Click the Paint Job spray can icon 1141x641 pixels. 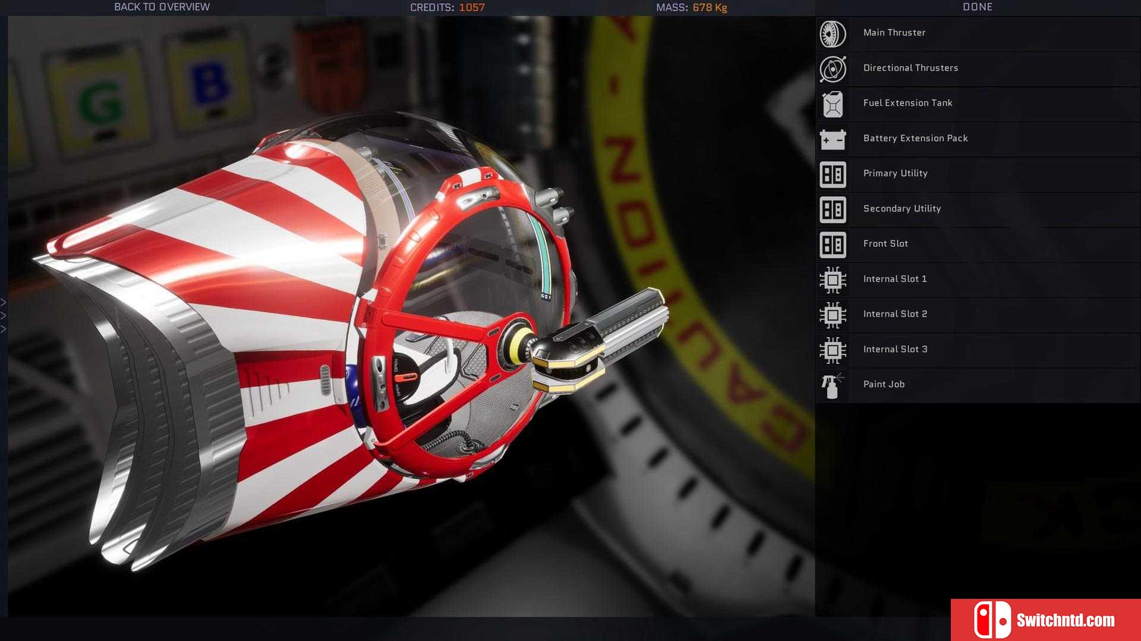tap(832, 386)
